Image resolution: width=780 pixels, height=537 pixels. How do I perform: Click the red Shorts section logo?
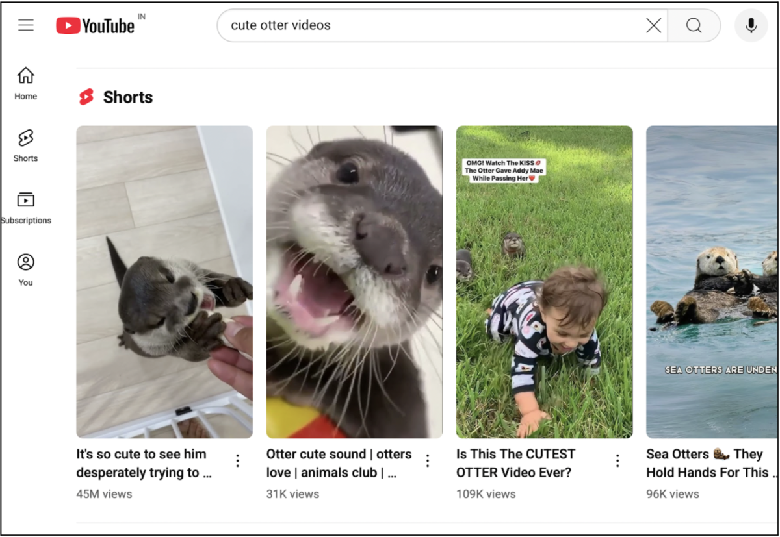(x=86, y=97)
